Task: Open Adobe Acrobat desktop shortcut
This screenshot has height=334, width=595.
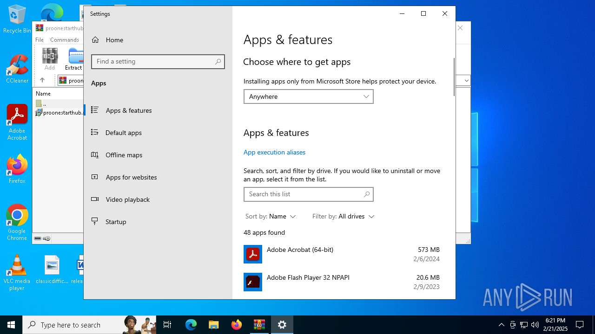Action: coord(17,122)
